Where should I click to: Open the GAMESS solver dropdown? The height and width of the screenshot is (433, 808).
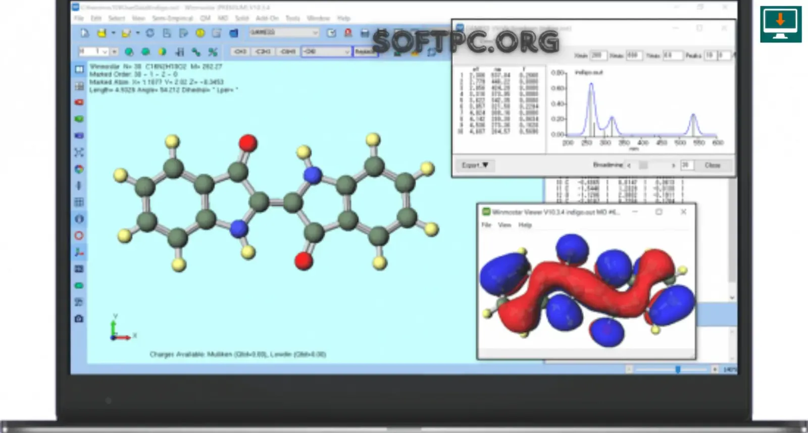(284, 33)
